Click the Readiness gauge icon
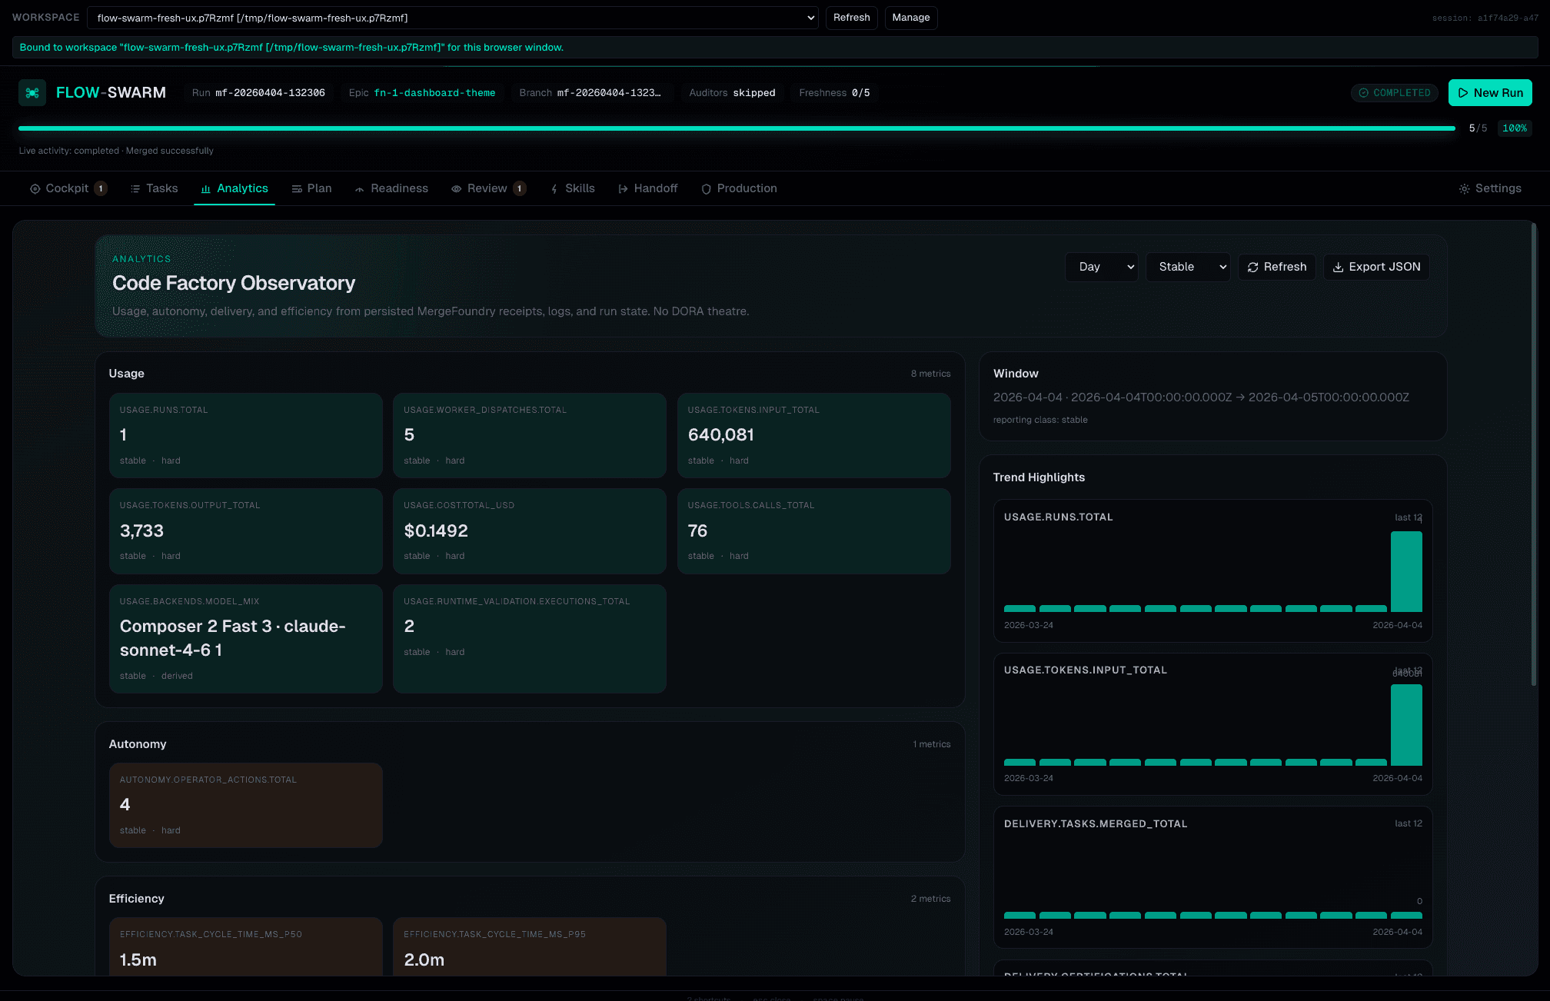 360,189
